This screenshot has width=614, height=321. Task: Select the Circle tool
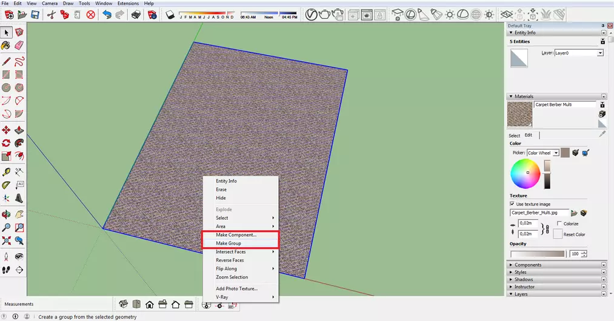(x=6, y=88)
